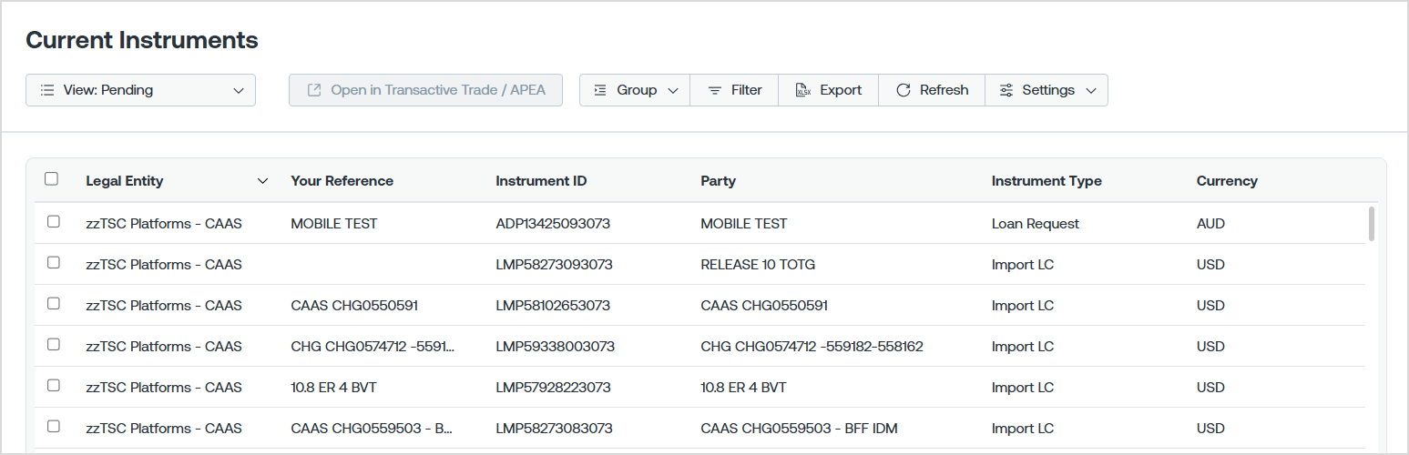Click Your Reference cell CAAS CHG0550591
The image size is (1409, 455).
tap(354, 306)
